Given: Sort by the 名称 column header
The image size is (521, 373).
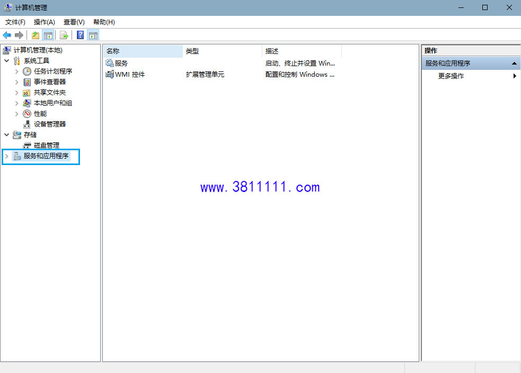Looking at the screenshot, I should (x=143, y=51).
